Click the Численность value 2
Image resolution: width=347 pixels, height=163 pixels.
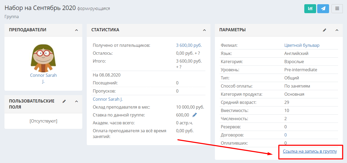tap(286, 119)
